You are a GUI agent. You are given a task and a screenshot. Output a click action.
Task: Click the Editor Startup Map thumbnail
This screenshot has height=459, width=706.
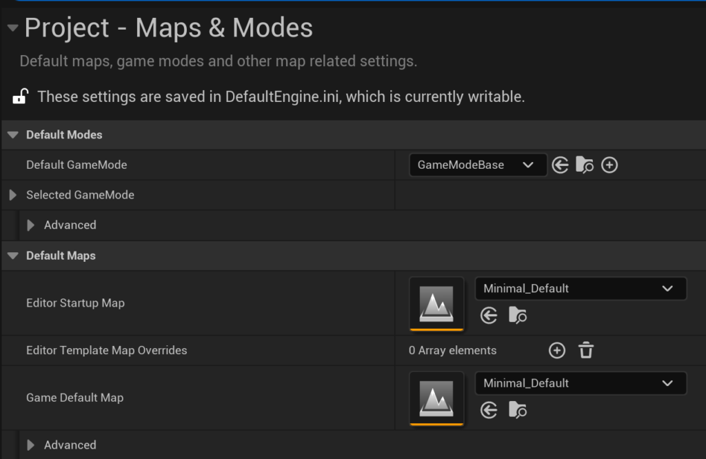pos(436,303)
